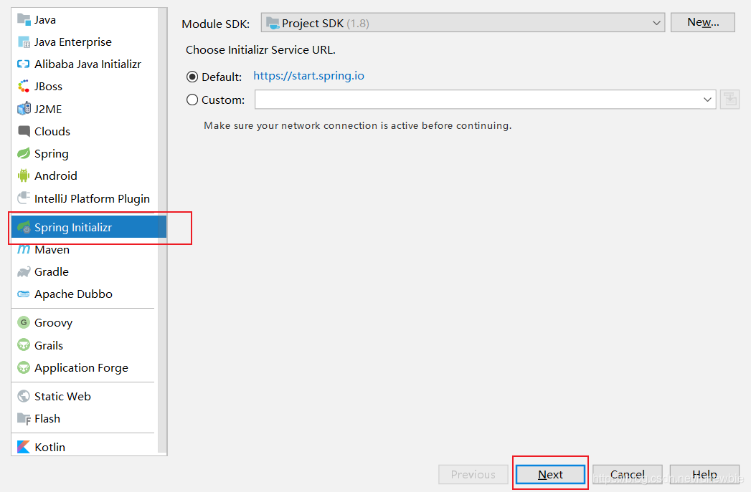Choose Java project type
Screen dimensions: 751x492
(85, 19)
